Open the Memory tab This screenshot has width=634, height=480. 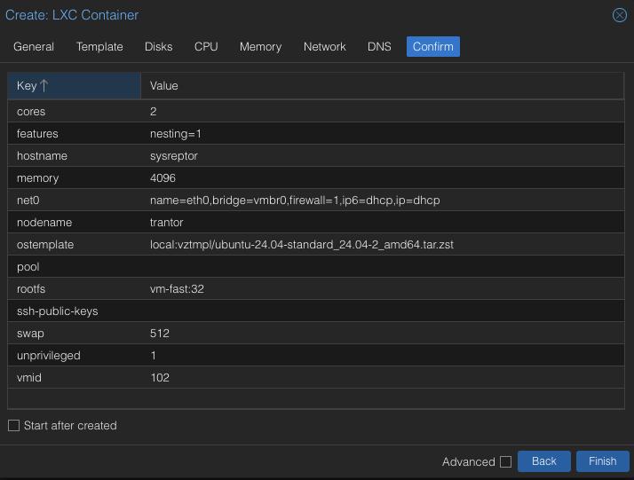click(260, 47)
